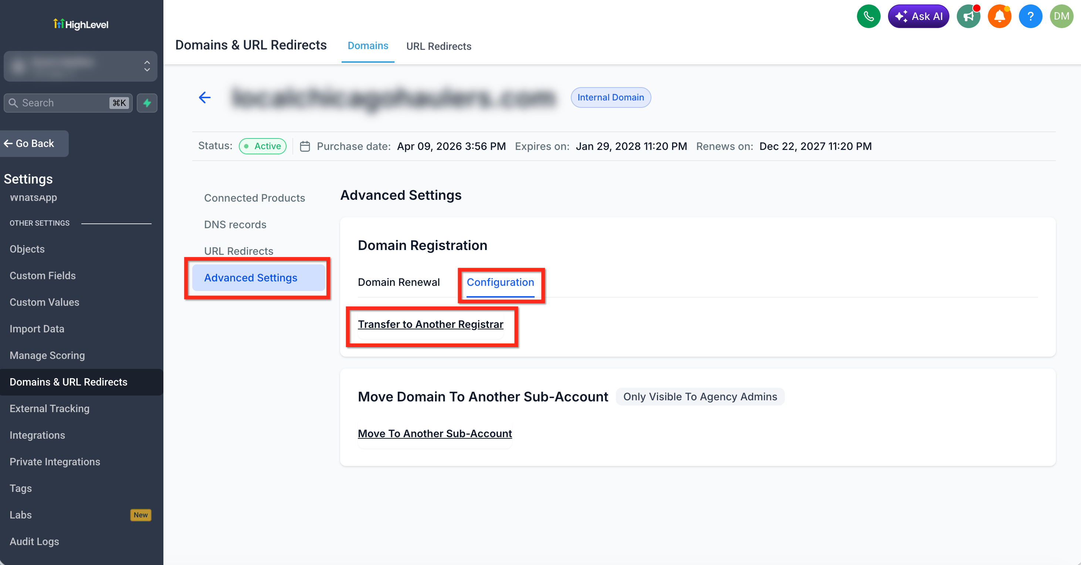Click the HighLevel logo
Image resolution: width=1081 pixels, height=565 pixels.
[x=81, y=24]
